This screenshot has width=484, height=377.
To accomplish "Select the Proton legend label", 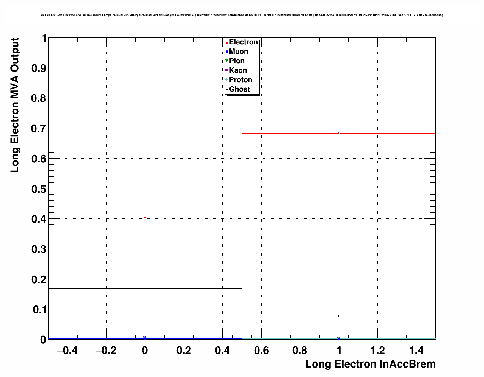I will [240, 80].
